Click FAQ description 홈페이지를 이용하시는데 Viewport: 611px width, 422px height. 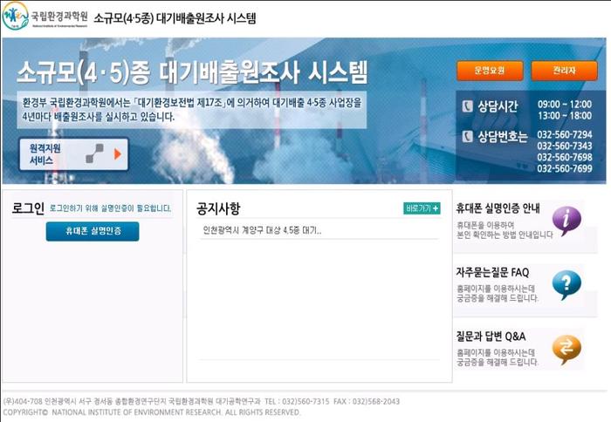coord(498,294)
